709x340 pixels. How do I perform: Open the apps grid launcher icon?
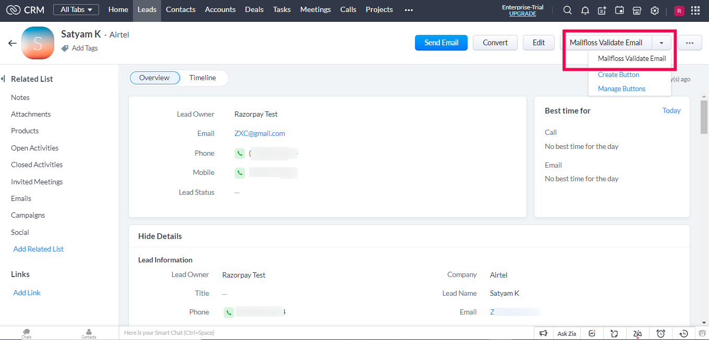click(695, 10)
